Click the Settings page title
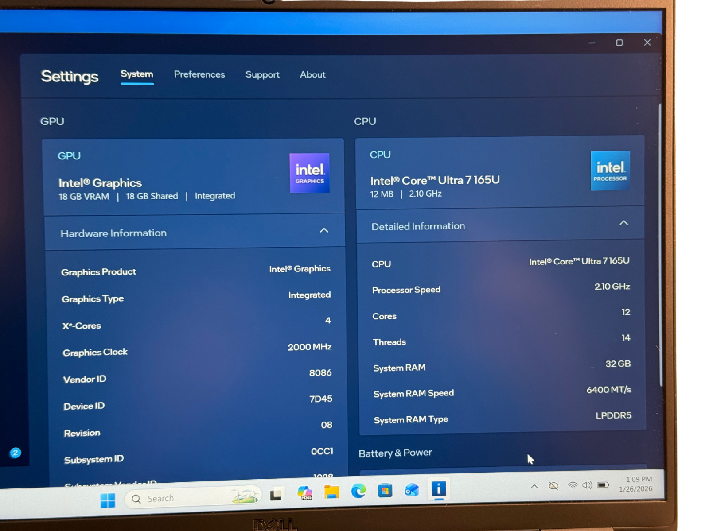 (70, 77)
